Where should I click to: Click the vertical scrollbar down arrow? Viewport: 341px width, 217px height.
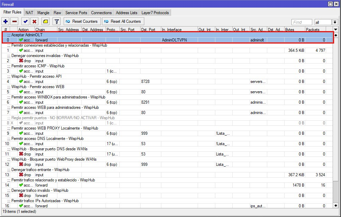(335, 205)
